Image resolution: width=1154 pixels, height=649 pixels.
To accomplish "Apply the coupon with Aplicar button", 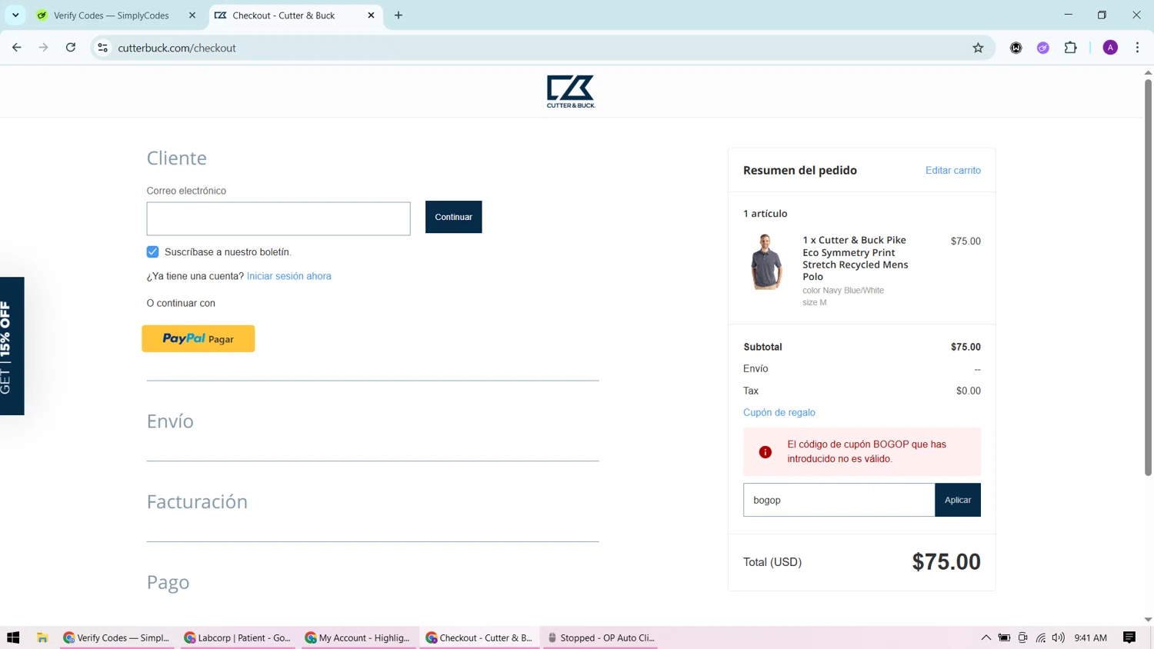I will coord(958,500).
